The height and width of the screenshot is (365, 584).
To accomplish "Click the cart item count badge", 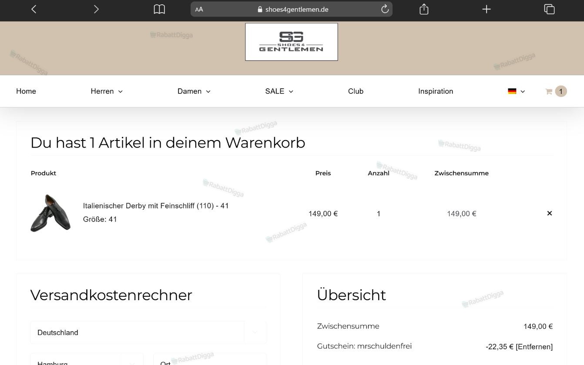I will (561, 91).
